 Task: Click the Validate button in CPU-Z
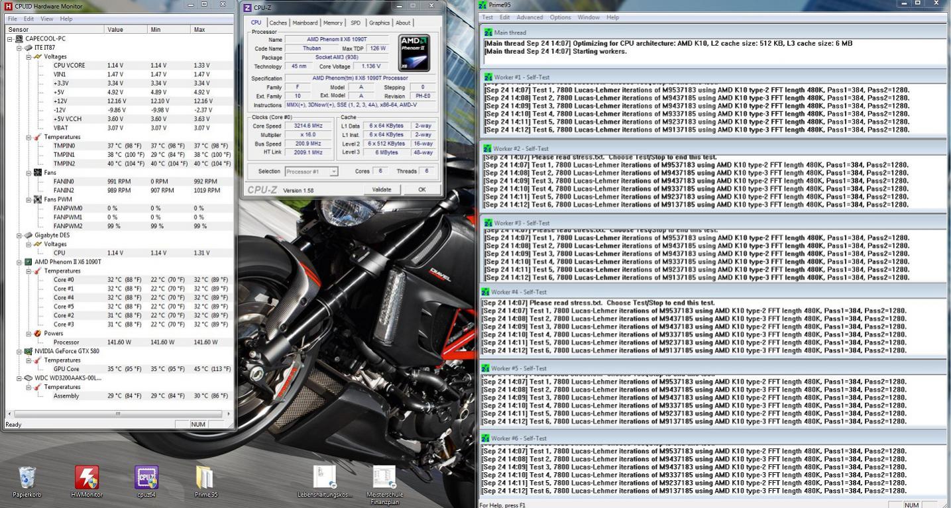[x=382, y=189]
